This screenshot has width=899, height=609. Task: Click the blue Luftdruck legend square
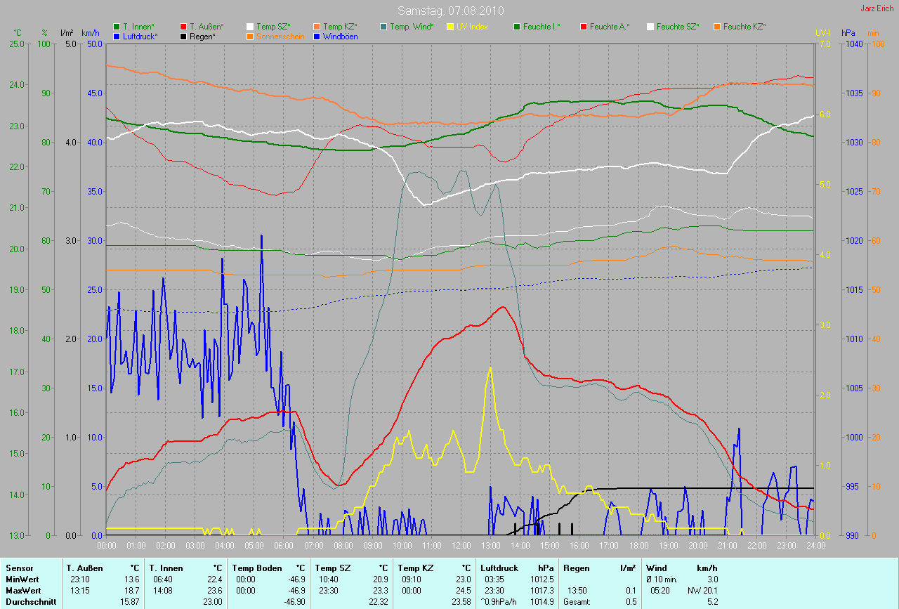117,36
